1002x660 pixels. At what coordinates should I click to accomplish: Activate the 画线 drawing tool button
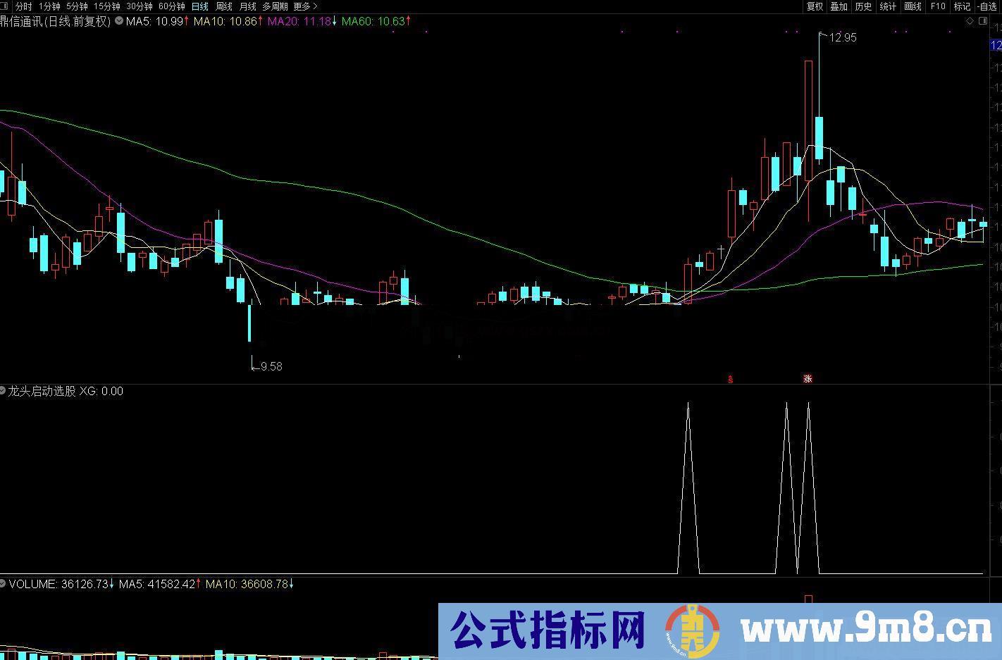pos(913,6)
